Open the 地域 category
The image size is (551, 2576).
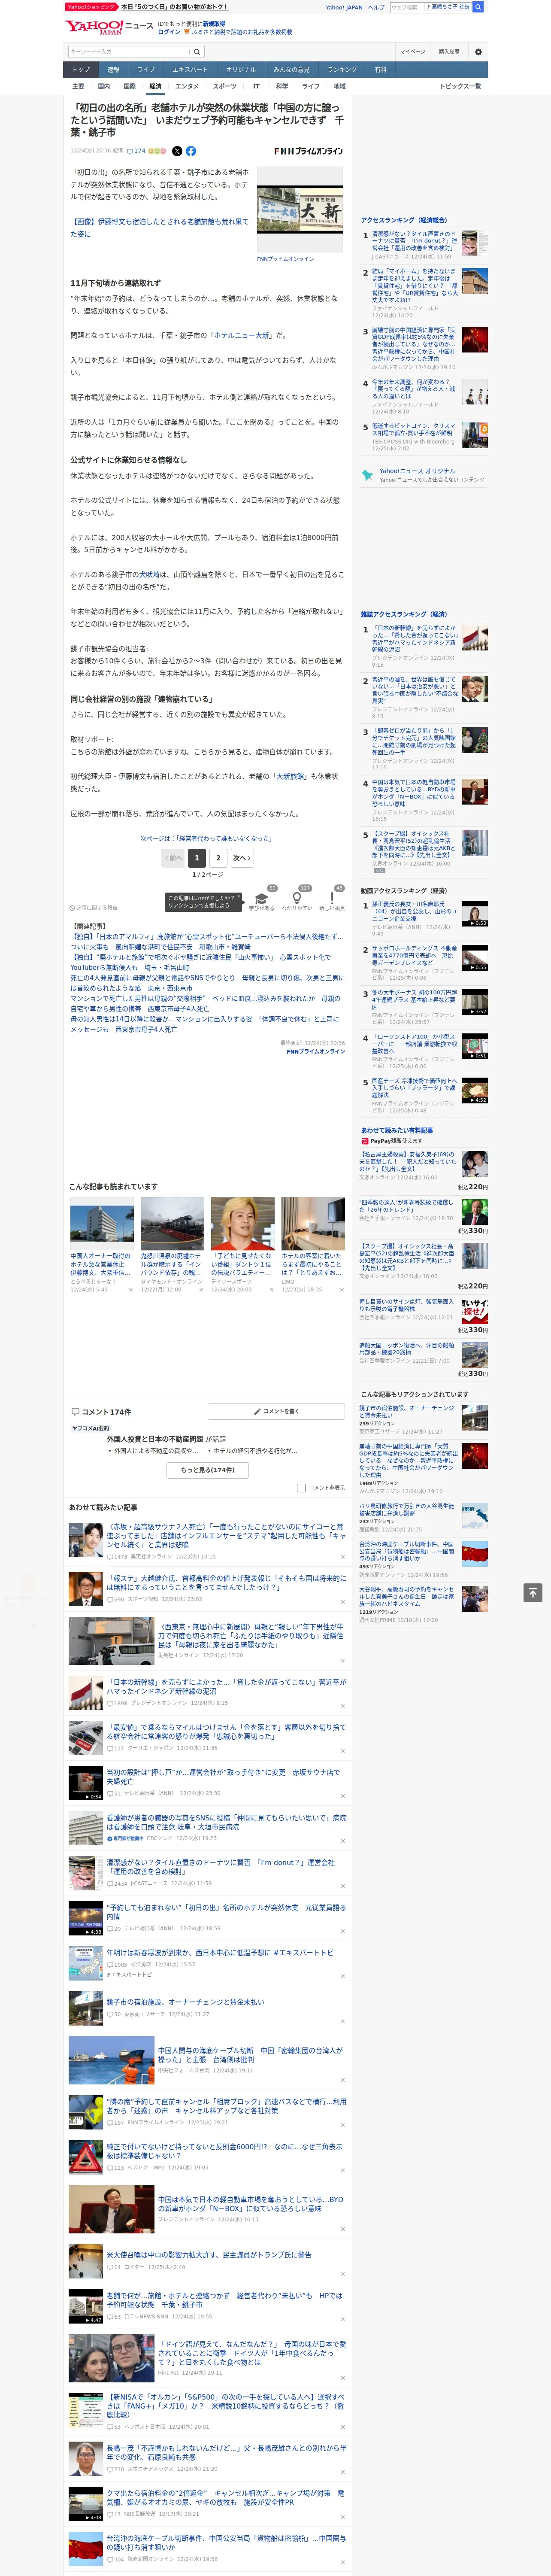(x=339, y=86)
